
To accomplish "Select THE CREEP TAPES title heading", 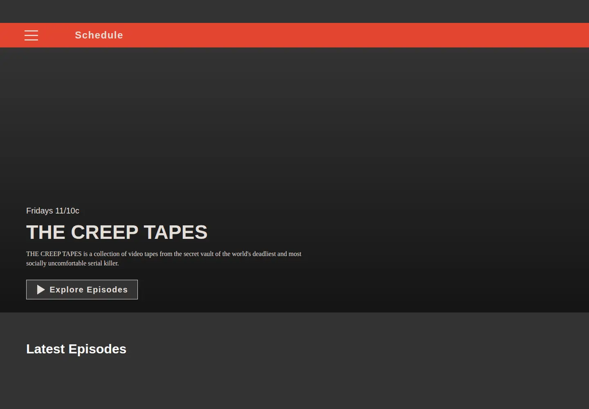I will tap(117, 232).
